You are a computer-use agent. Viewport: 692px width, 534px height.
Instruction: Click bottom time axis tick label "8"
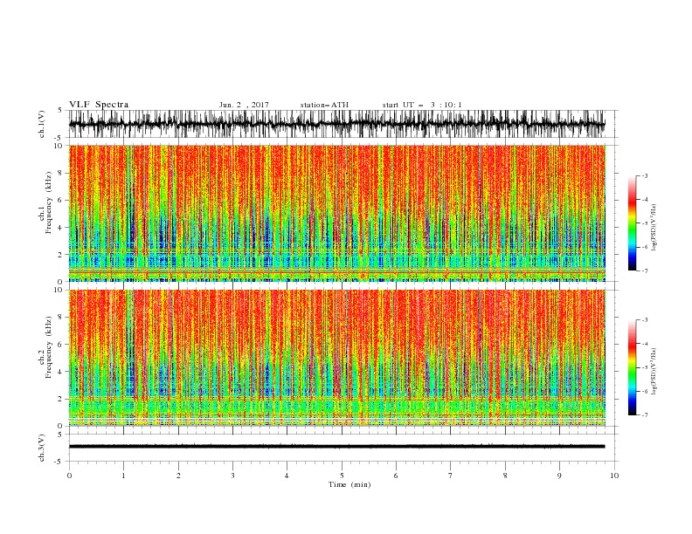(505, 476)
